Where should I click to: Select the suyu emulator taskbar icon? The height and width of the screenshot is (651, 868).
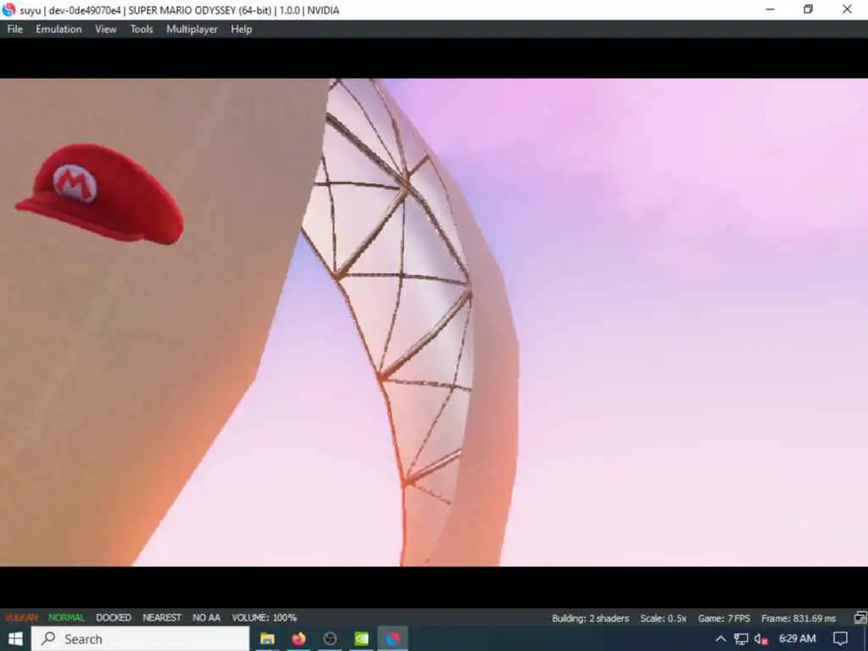coord(393,639)
